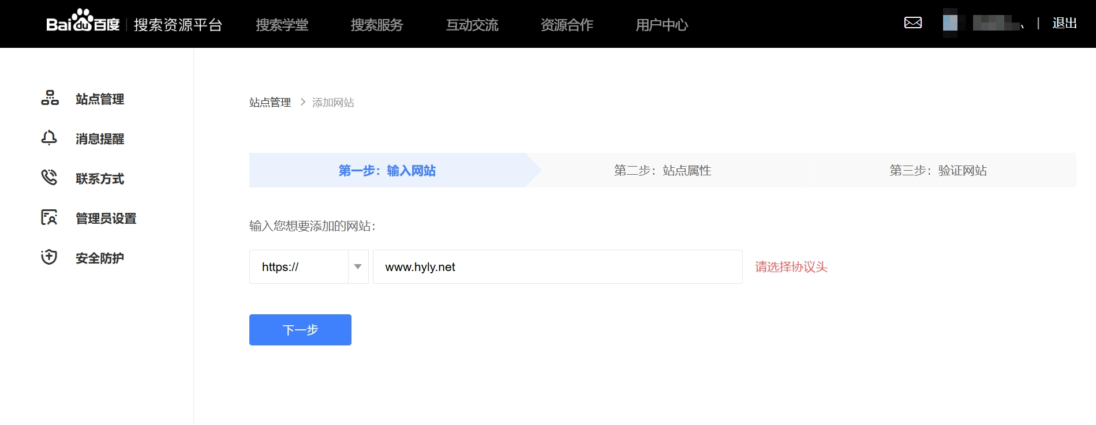The width and height of the screenshot is (1096, 425).
Task: Click the 下一步 button
Action: point(300,330)
